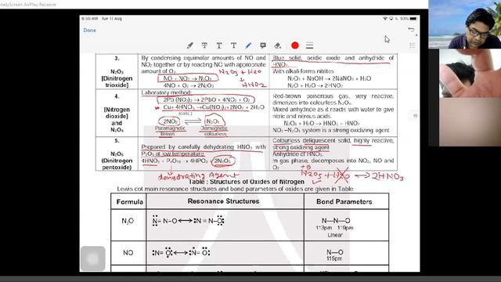Click the battery icon in iPad status bar
The image size is (501, 282).
[x=413, y=19]
